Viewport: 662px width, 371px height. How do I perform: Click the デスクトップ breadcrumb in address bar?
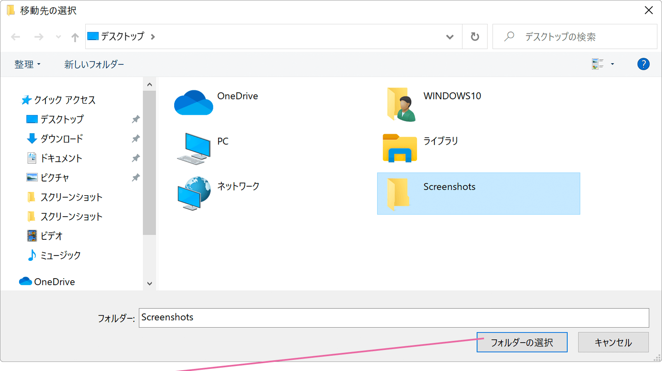(x=122, y=36)
